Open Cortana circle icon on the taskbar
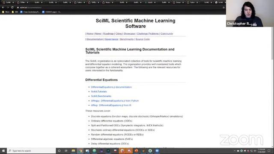 click(59, 151)
